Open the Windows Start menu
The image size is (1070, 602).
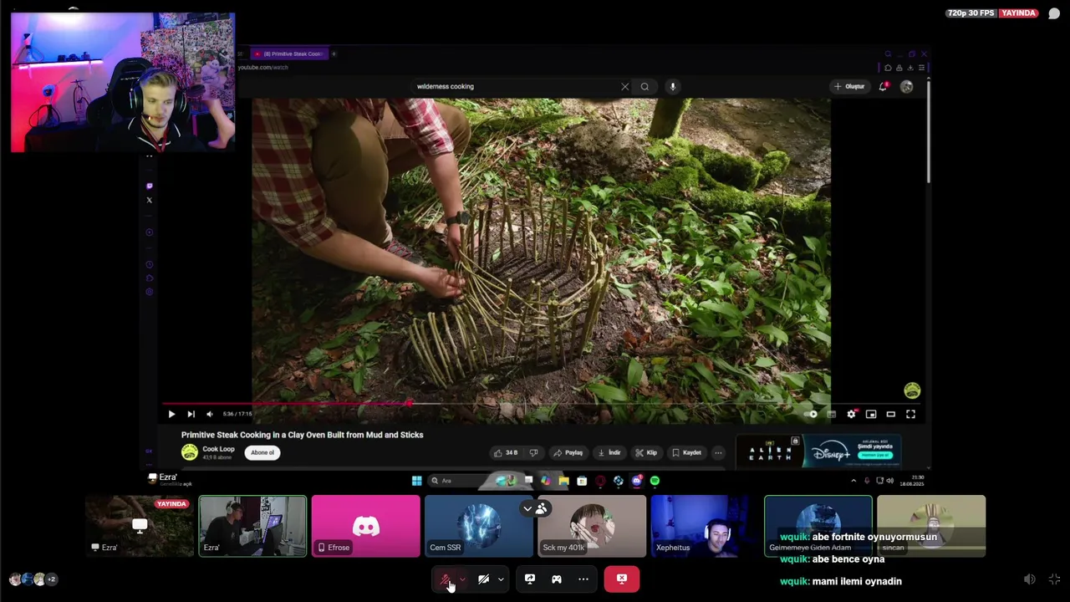click(x=416, y=481)
